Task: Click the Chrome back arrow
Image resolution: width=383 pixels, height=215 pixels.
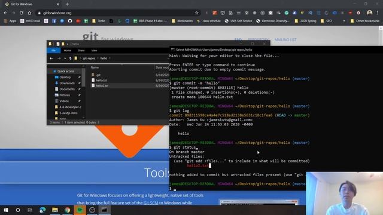Action: click(x=5, y=13)
